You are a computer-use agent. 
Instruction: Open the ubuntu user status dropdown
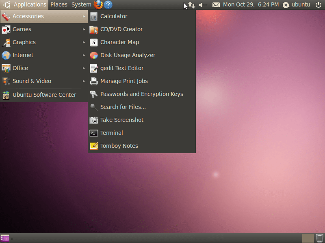(297, 4)
